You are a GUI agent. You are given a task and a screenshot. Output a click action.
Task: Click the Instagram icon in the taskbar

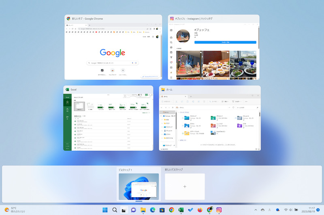(x=219, y=210)
